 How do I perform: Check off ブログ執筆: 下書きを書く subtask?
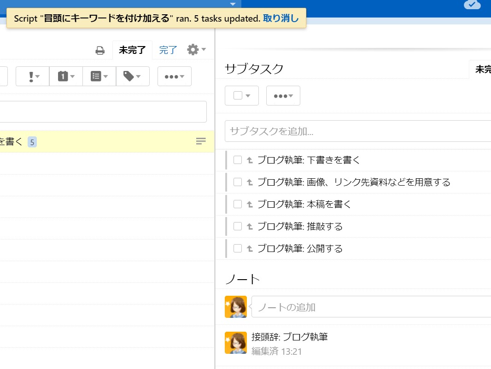(x=238, y=160)
